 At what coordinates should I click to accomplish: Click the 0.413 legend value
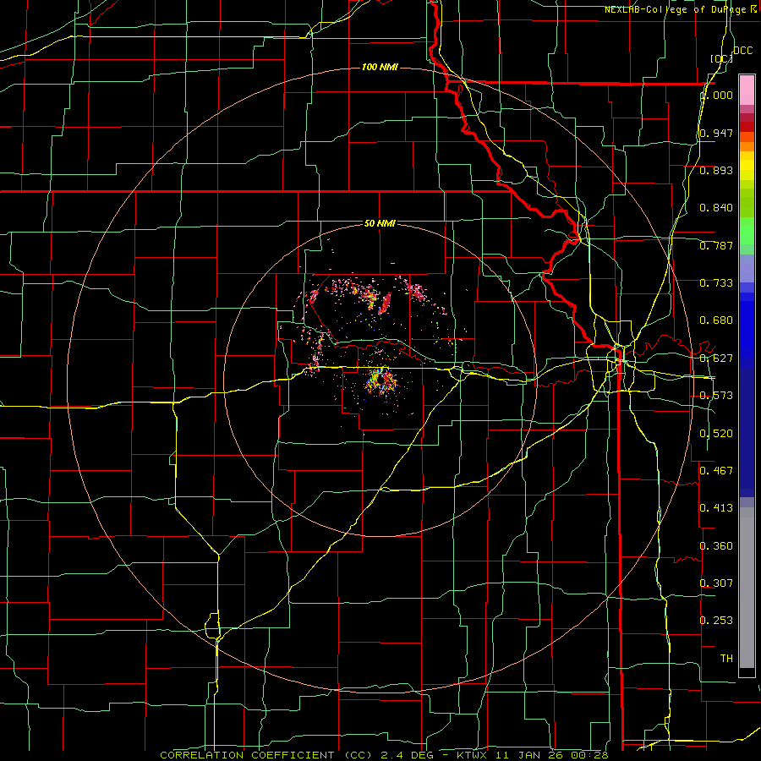point(716,507)
